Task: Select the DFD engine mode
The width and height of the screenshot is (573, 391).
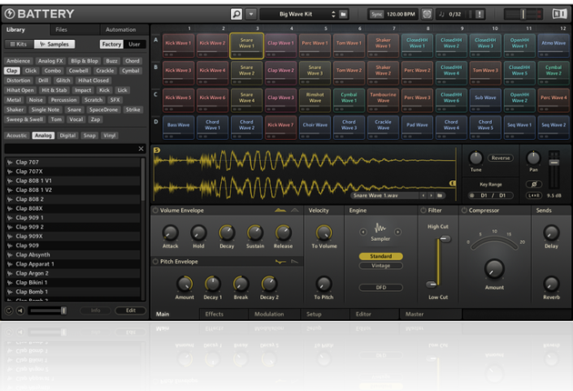Action: 381,287
